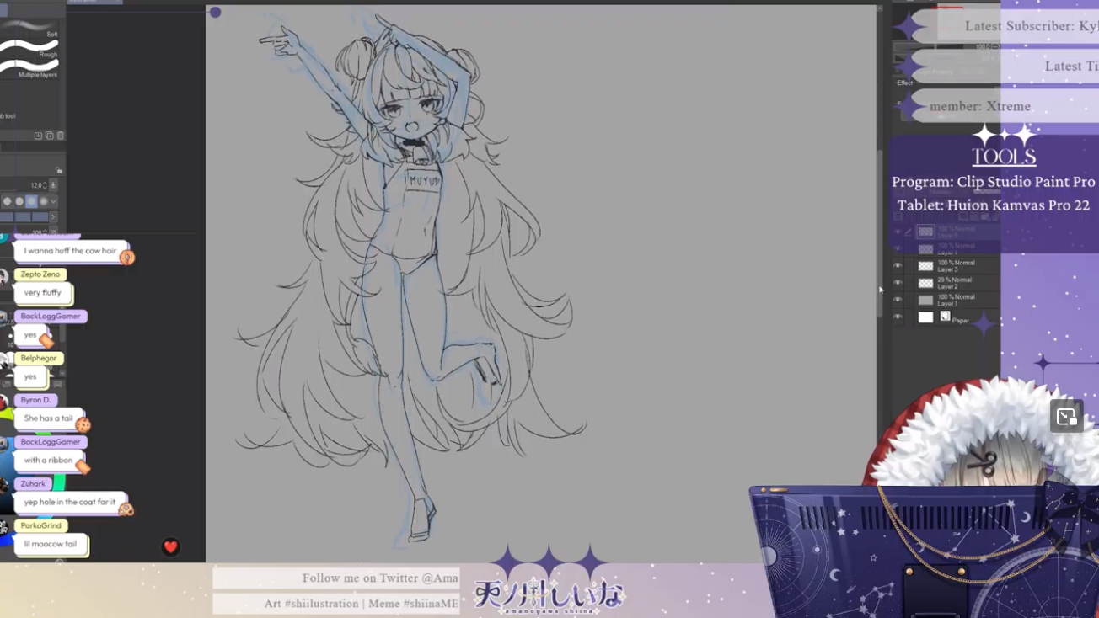
Task: Select the highlighted third anti-aliasing option
Action: tap(31, 201)
